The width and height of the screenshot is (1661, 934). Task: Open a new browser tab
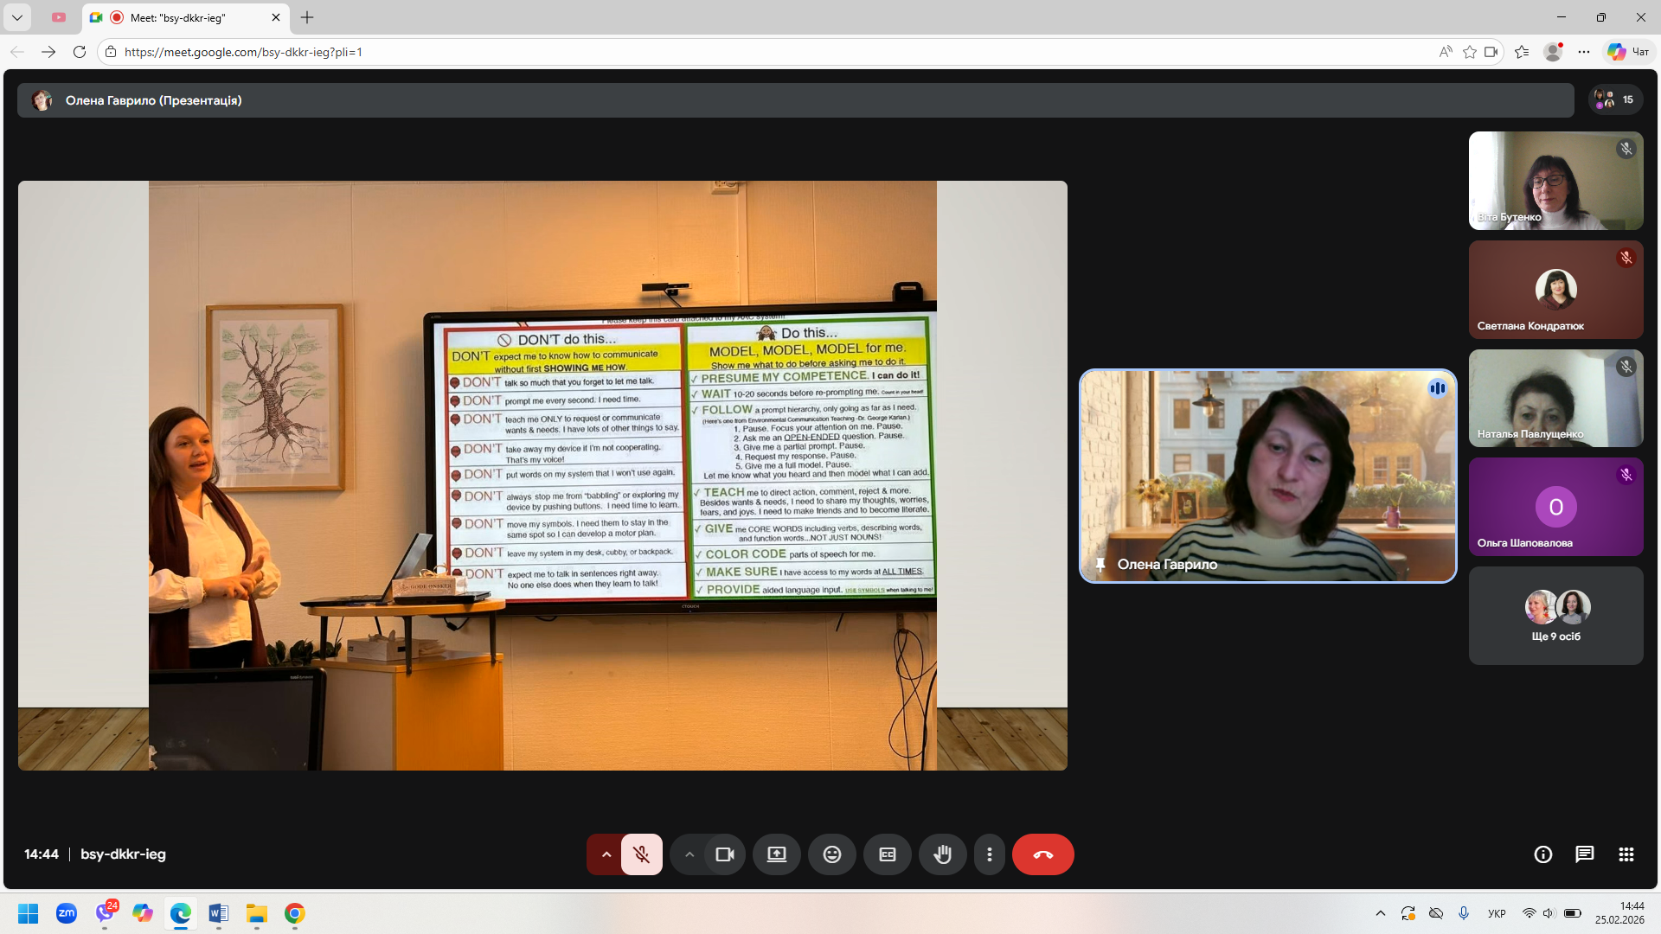(307, 17)
